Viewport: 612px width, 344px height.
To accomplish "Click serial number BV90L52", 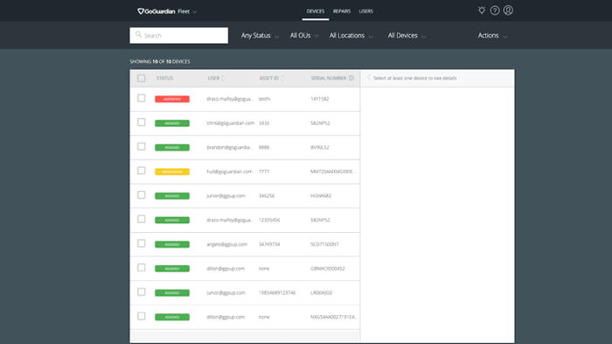I will (320, 147).
